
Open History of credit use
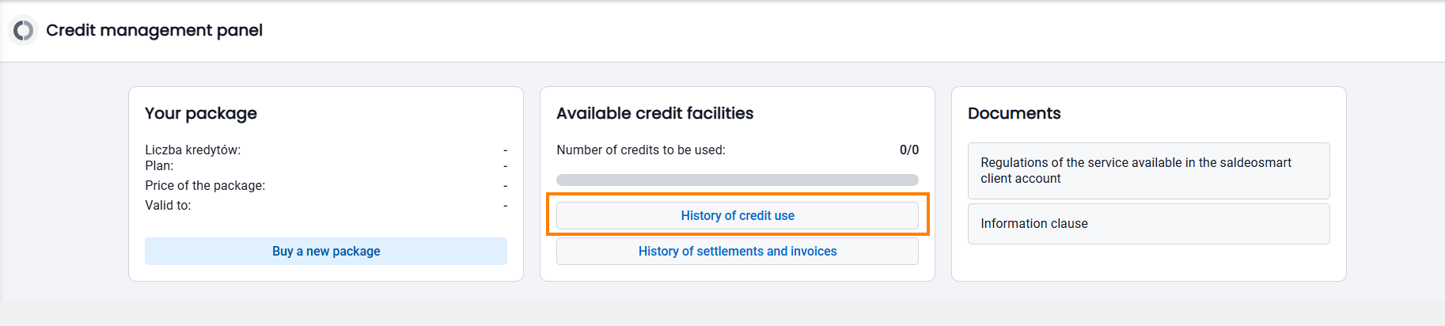pos(737,215)
